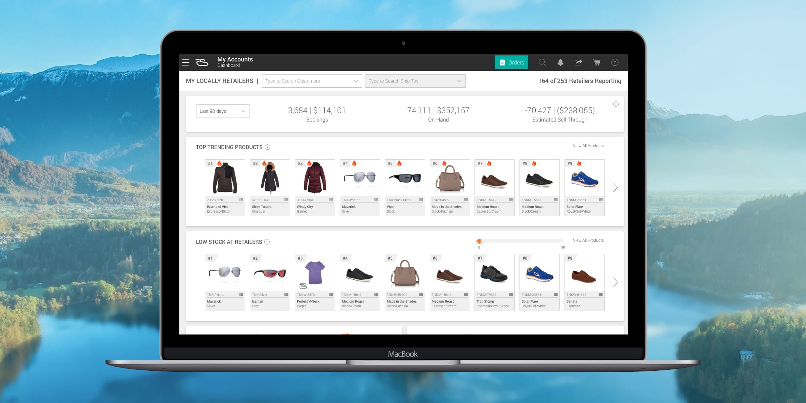Click the orange low stock slider handle

pos(479,241)
